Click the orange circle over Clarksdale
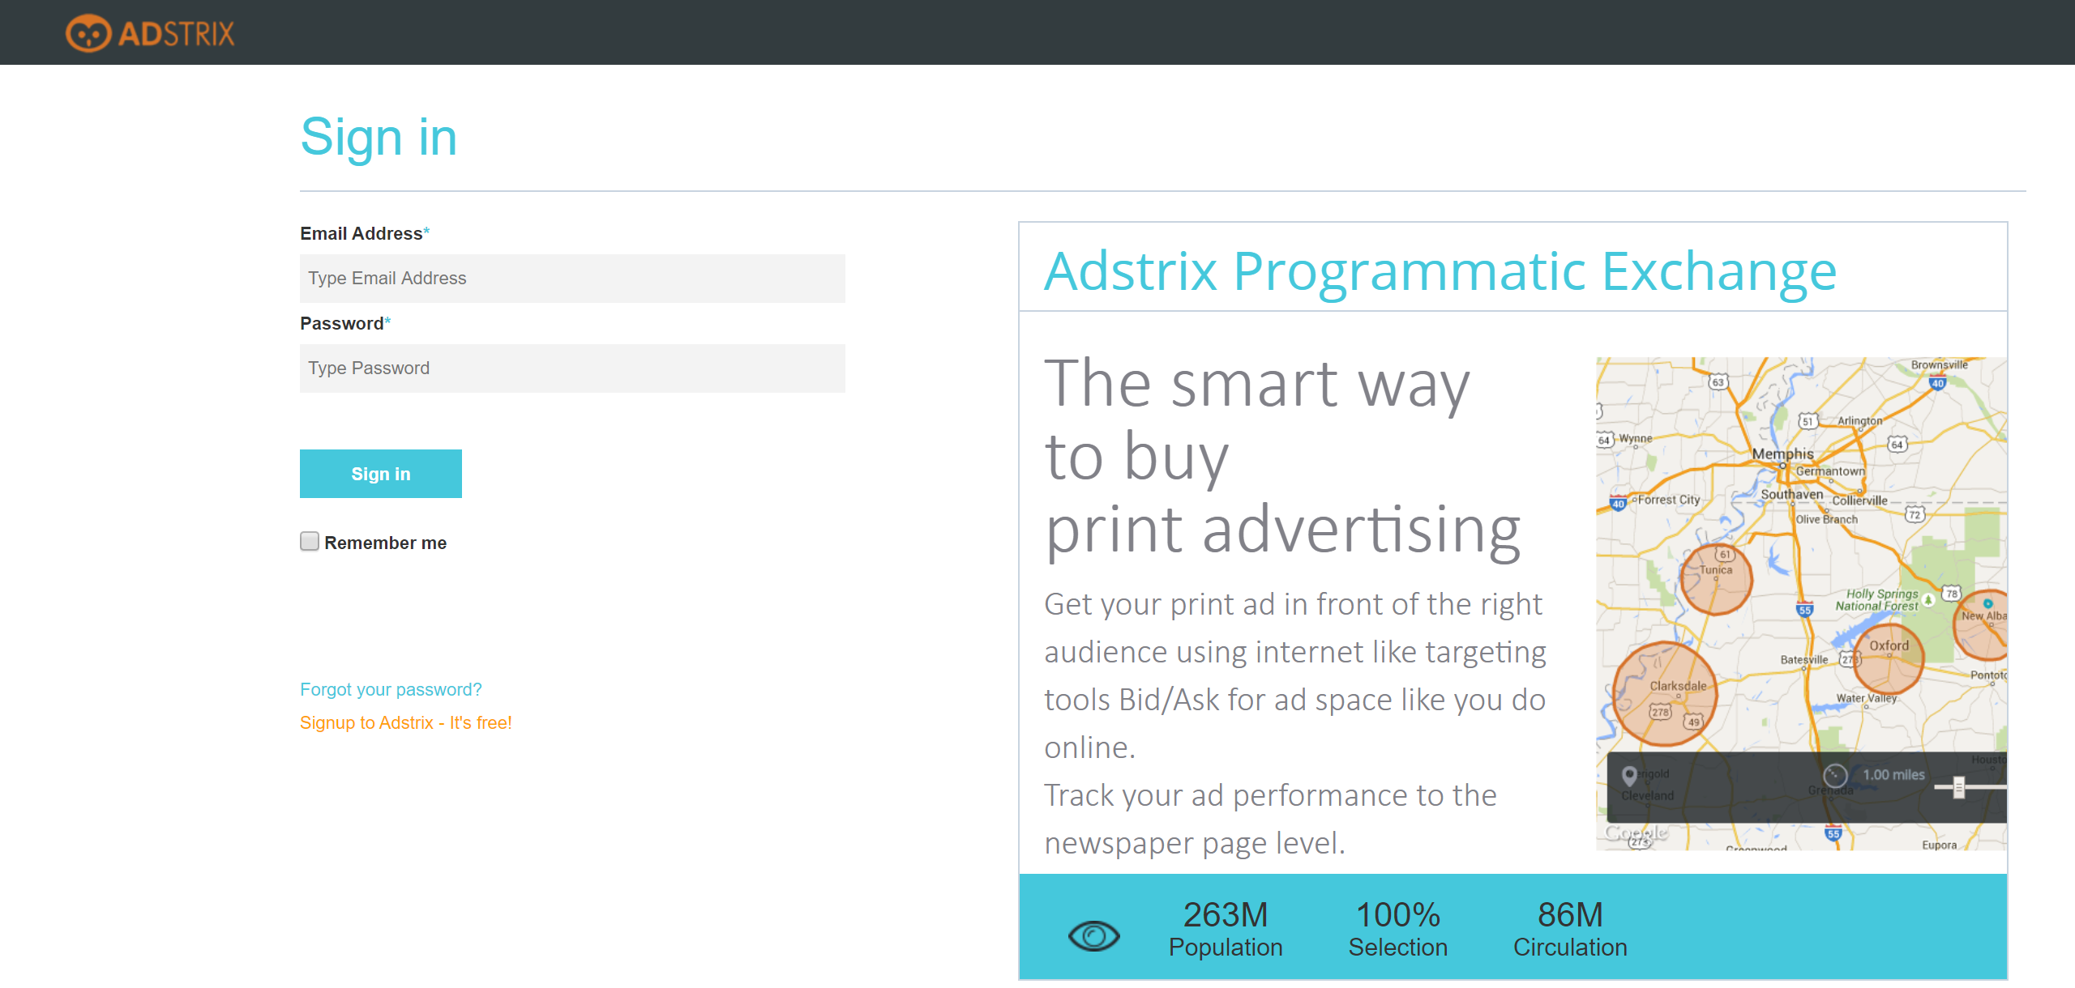 tap(1665, 694)
